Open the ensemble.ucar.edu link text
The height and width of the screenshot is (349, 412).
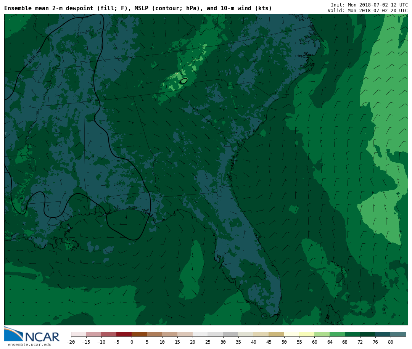click(x=30, y=344)
